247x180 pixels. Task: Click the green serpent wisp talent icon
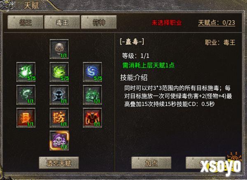(x=26, y=95)
